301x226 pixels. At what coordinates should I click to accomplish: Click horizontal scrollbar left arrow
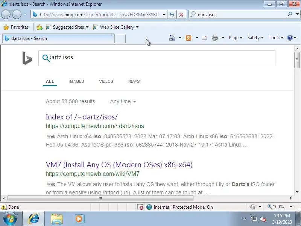4,198
